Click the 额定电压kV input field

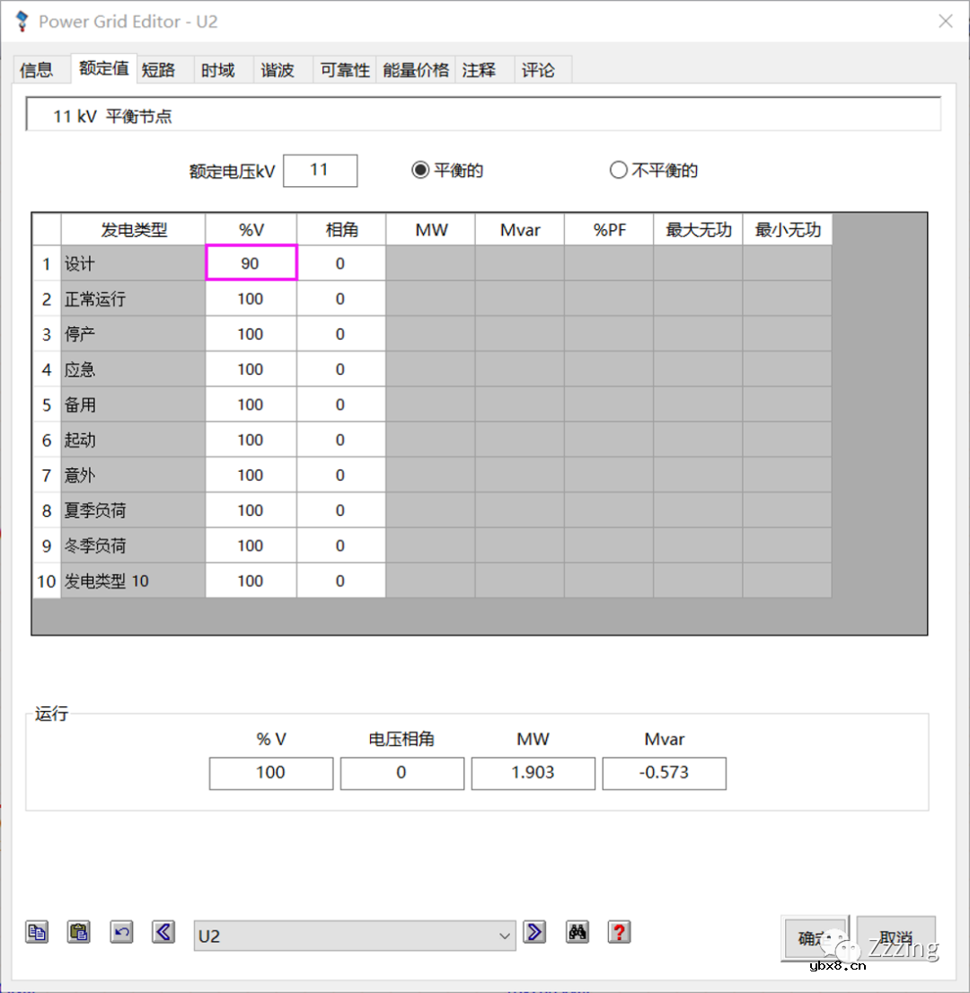(x=320, y=171)
